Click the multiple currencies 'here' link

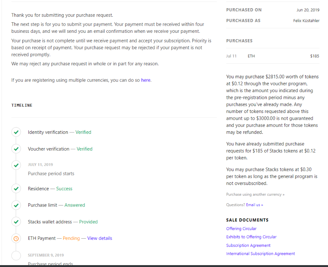[146, 80]
